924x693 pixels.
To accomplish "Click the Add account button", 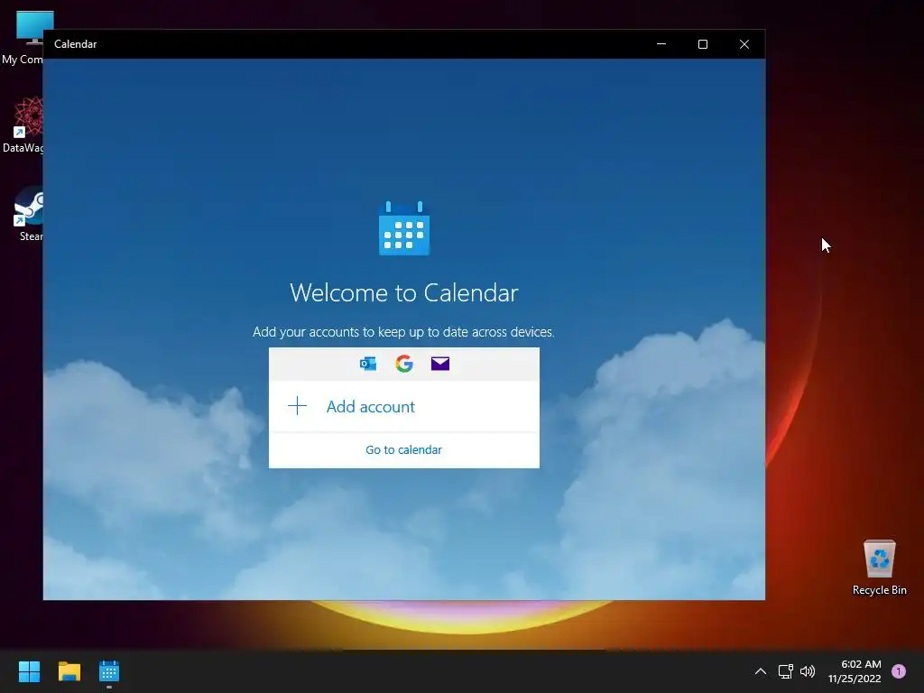I will pos(403,407).
